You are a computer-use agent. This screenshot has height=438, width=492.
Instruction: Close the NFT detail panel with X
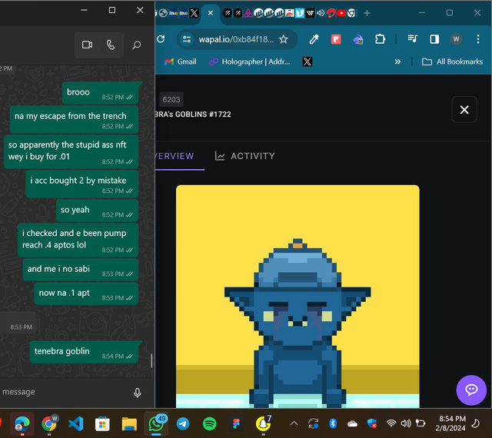(x=464, y=109)
